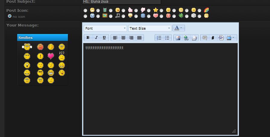This screenshot has width=270, height=137.
Task: Select the thumbs up post icon radio
Action: [x=123, y=11]
